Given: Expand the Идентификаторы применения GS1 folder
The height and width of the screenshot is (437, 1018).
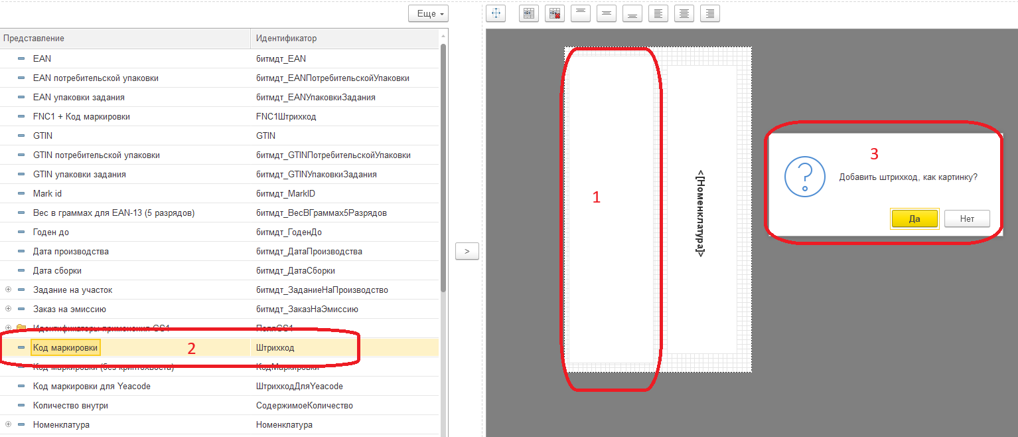Looking at the screenshot, I should pos(8,328).
